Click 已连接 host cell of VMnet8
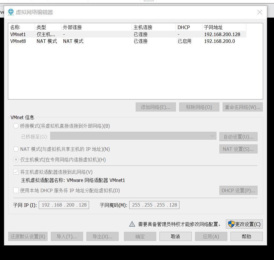 point(140,41)
